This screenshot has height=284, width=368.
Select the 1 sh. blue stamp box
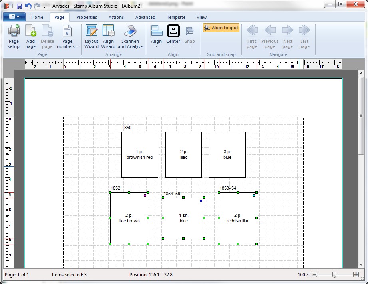[183, 218]
